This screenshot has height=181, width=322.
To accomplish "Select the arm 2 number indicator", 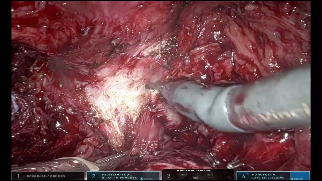I will [94, 176].
